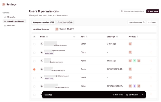Viewport: 161px width, 102px height.
Task: Open the Name column filter
Action: 74,36
